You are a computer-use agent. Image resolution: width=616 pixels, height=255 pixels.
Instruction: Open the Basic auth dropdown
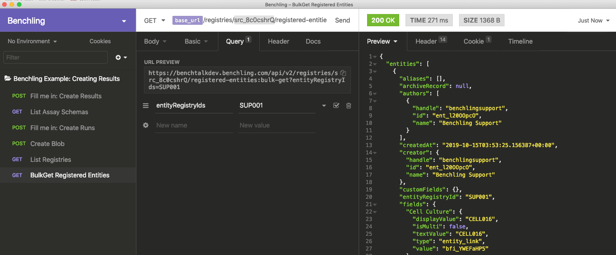tap(196, 41)
